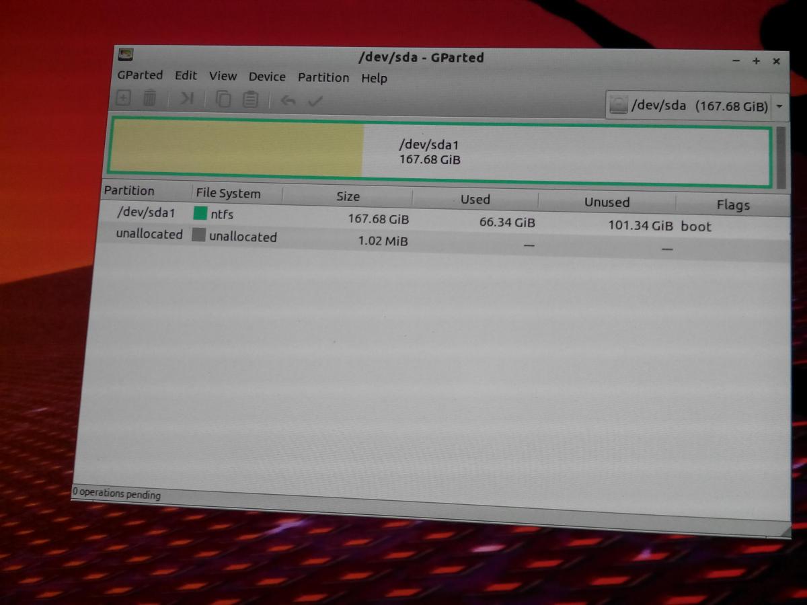The width and height of the screenshot is (807, 605).
Task: Click the Apply all operations checkmark
Action: pos(315,102)
